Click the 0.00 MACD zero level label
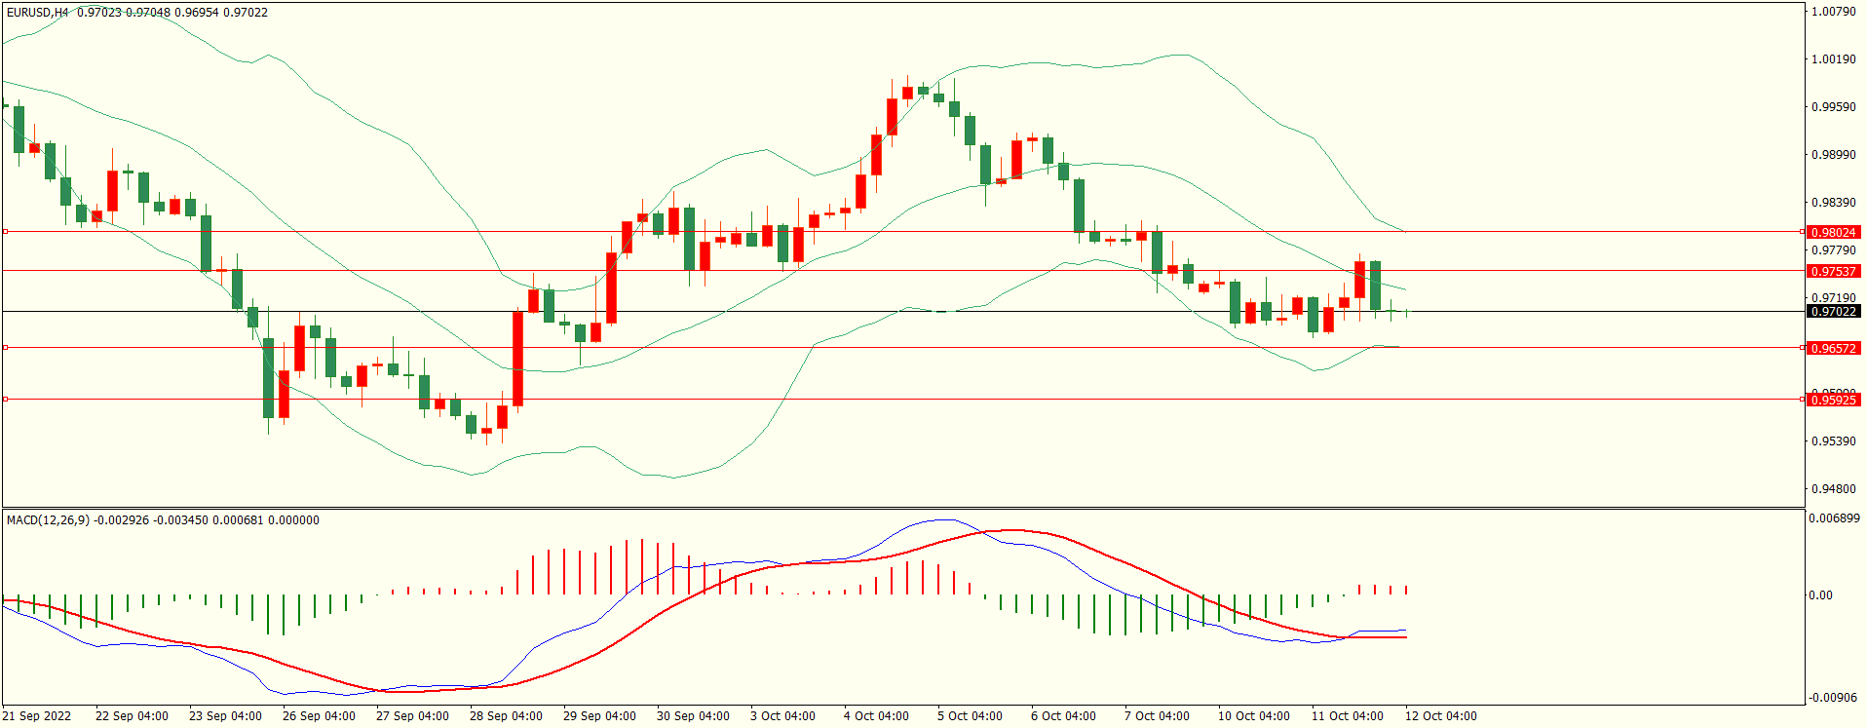1867x728 pixels. click(x=1820, y=595)
